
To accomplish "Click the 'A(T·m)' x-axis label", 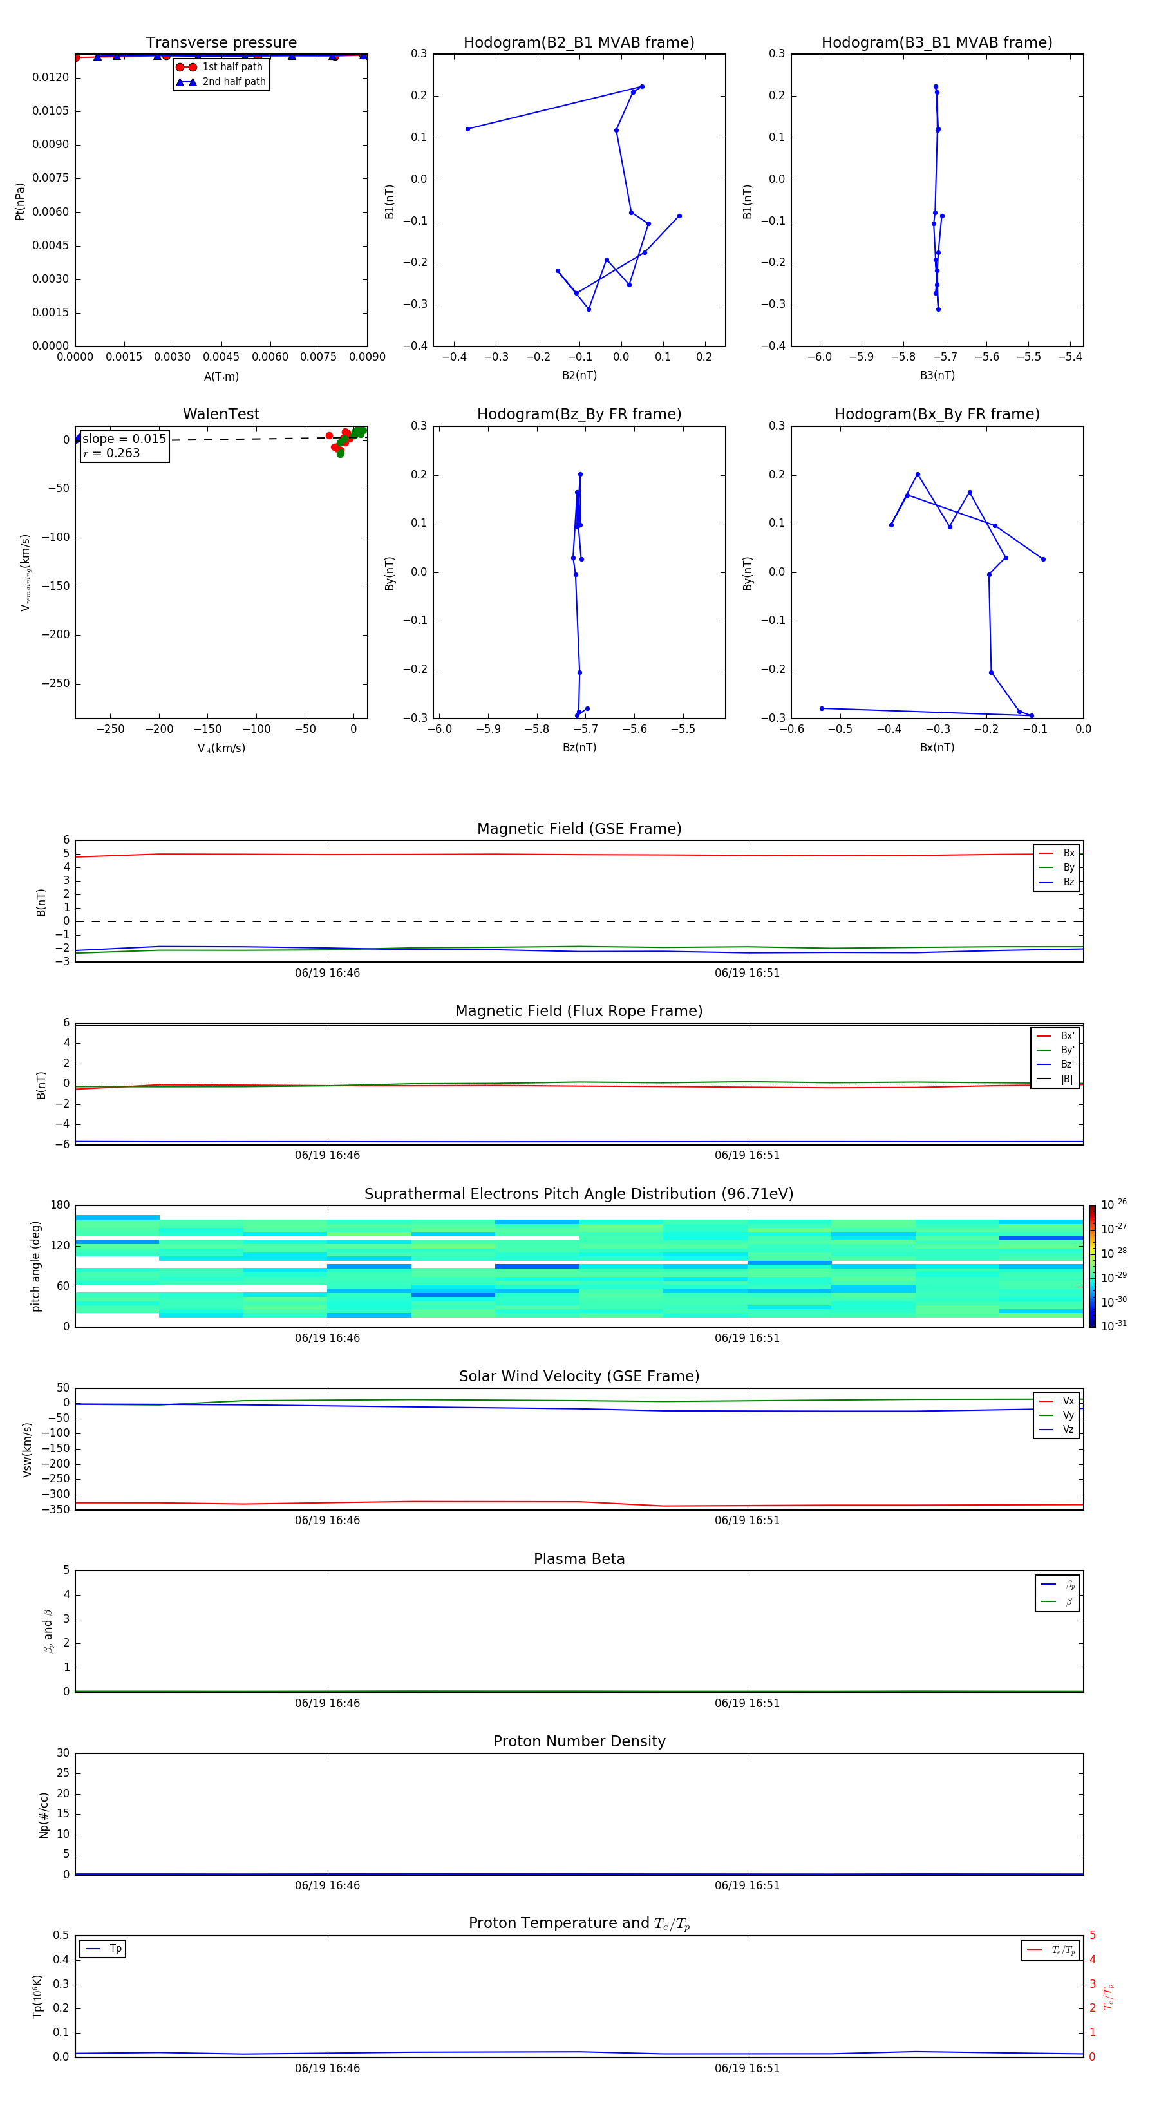I will [221, 376].
